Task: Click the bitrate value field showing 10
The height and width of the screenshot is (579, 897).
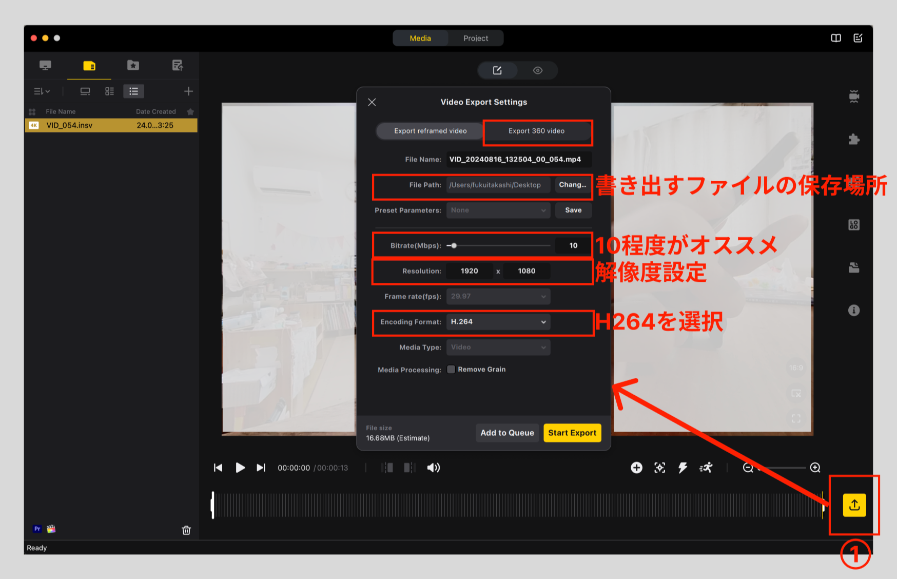Action: pos(573,245)
